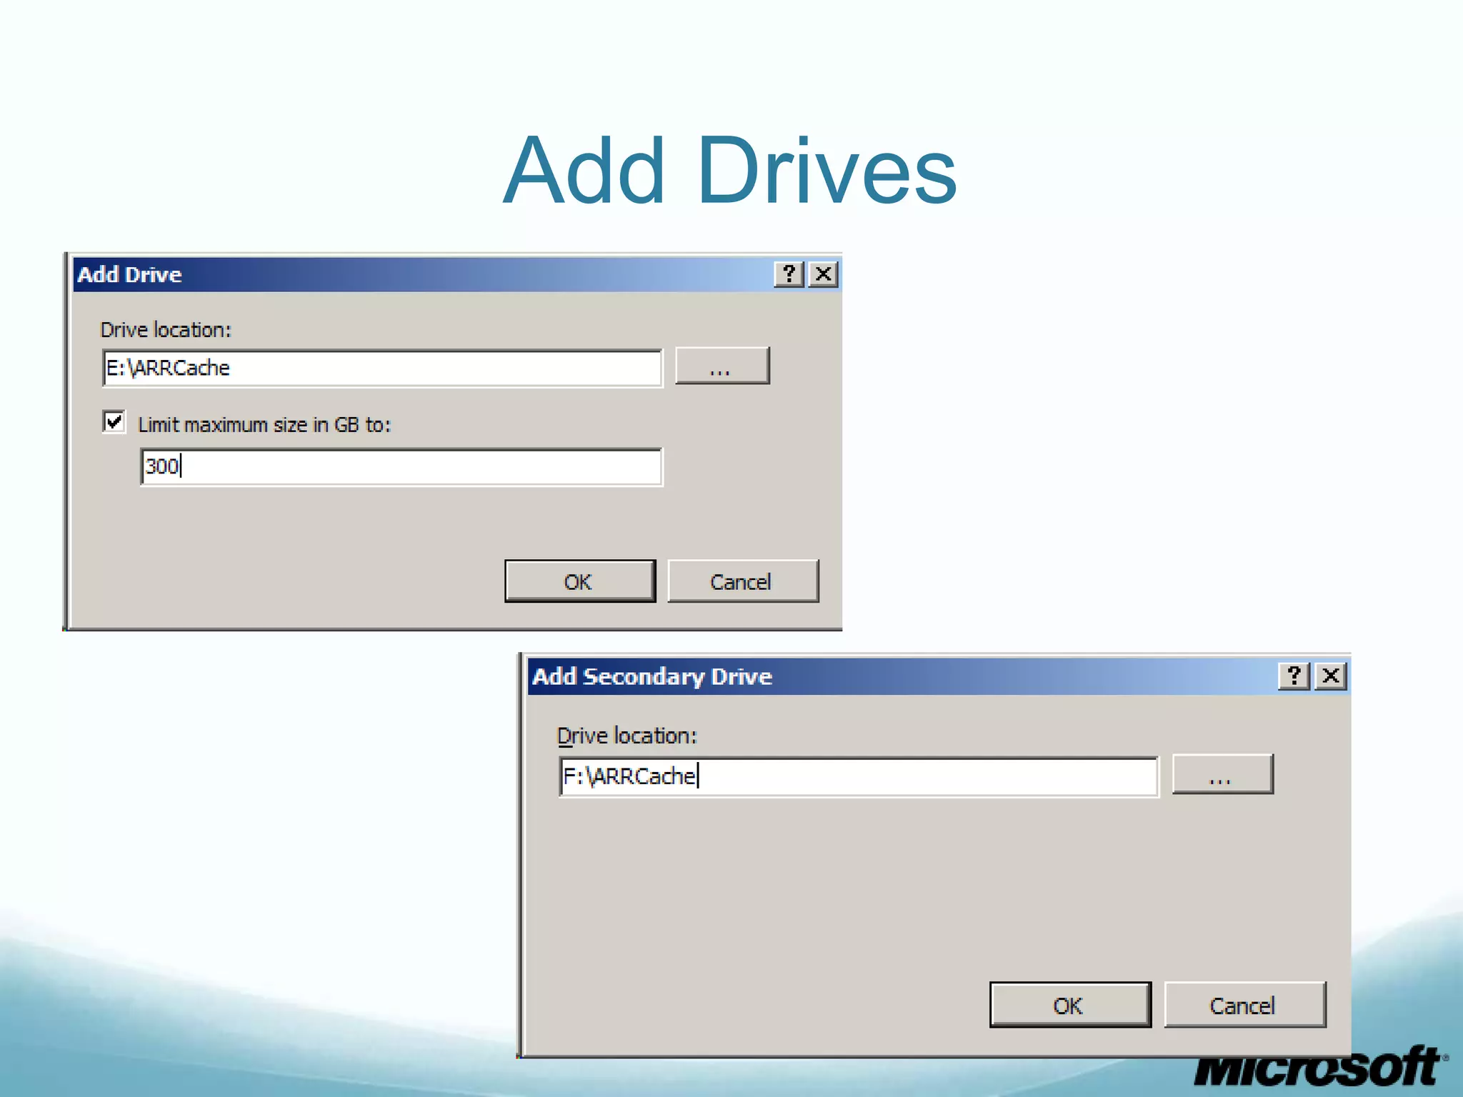Viewport: 1463px width, 1097px height.
Task: Cancel the Add Drive dialog
Action: (743, 581)
